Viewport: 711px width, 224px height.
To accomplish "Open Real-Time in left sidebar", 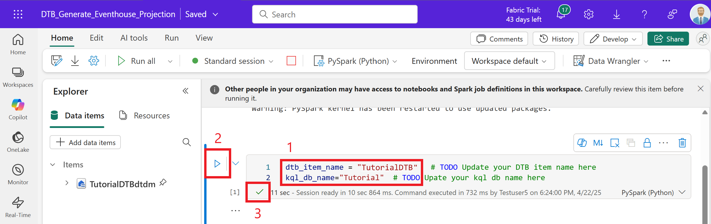I will 18,207.
